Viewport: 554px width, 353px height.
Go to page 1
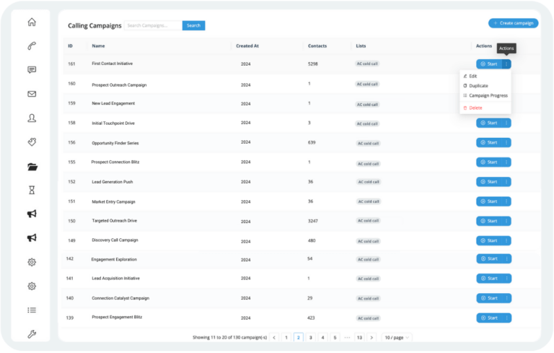[x=286, y=337]
